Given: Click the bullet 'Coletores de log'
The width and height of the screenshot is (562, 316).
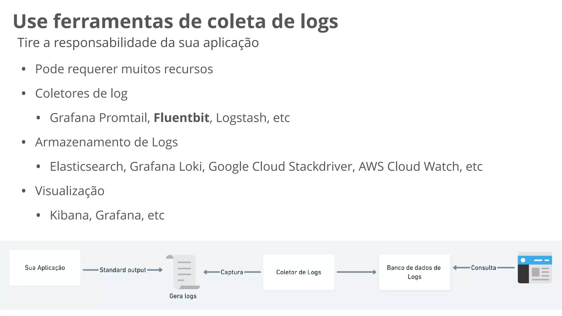Looking at the screenshot, I should click(x=81, y=94).
